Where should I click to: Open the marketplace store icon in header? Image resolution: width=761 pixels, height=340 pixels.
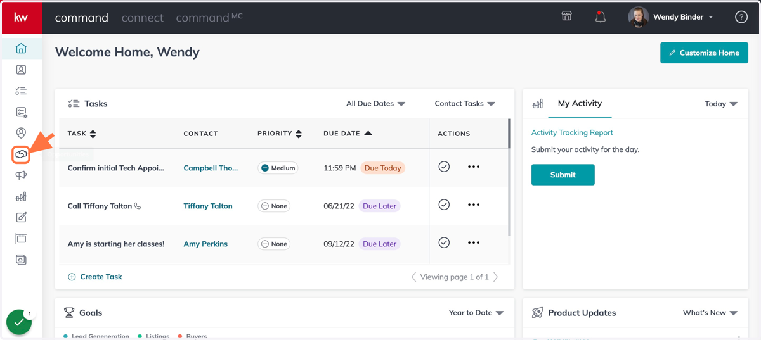click(x=567, y=16)
